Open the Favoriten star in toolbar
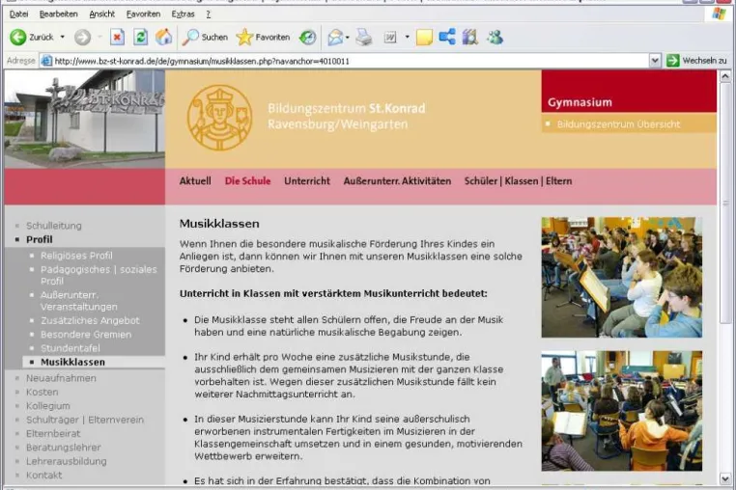Viewport: 736px width, 490px height. (263, 37)
